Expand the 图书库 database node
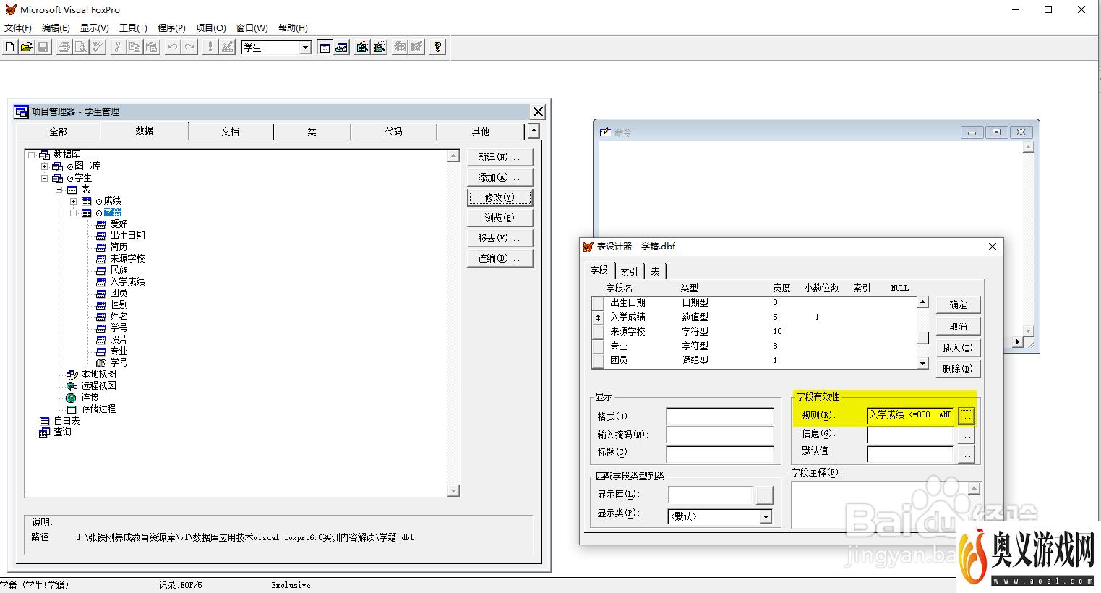This screenshot has width=1101, height=593. (x=45, y=166)
